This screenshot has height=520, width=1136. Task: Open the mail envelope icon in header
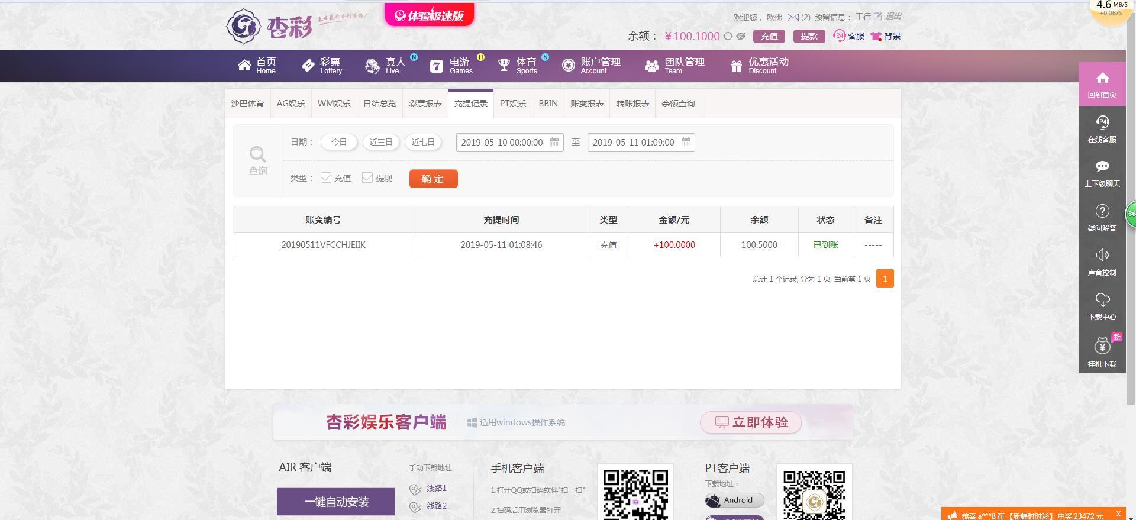[793, 17]
